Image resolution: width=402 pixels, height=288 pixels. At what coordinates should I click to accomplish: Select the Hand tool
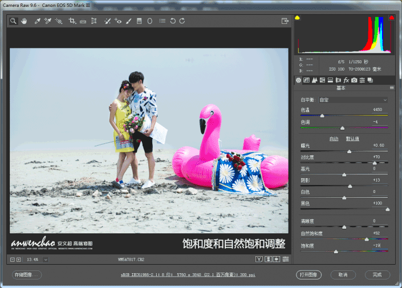point(24,21)
